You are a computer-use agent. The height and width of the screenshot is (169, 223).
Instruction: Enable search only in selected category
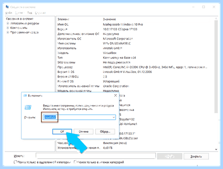click(15, 162)
